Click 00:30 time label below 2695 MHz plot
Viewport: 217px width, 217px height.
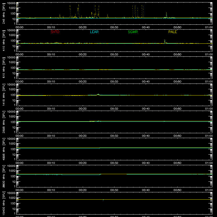pyautogui.click(x=114, y=136)
